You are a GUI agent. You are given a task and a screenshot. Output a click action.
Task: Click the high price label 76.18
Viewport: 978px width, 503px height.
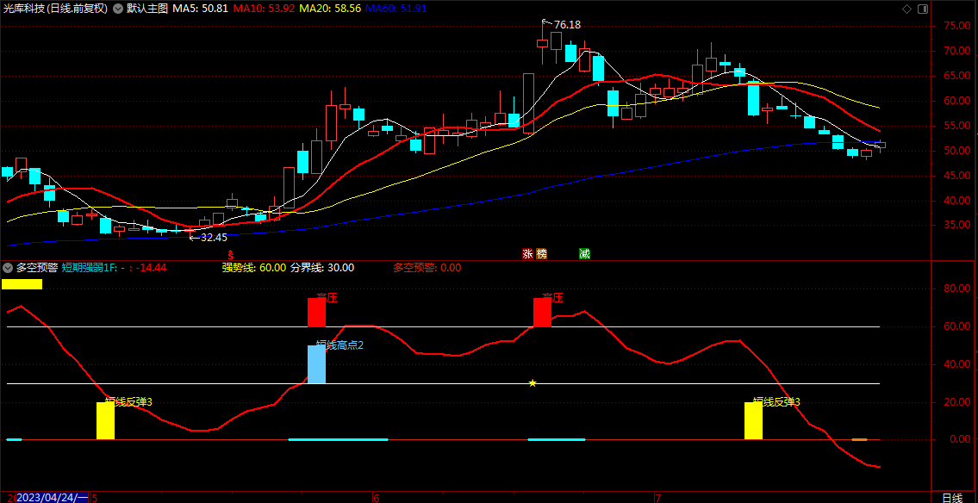pos(567,25)
